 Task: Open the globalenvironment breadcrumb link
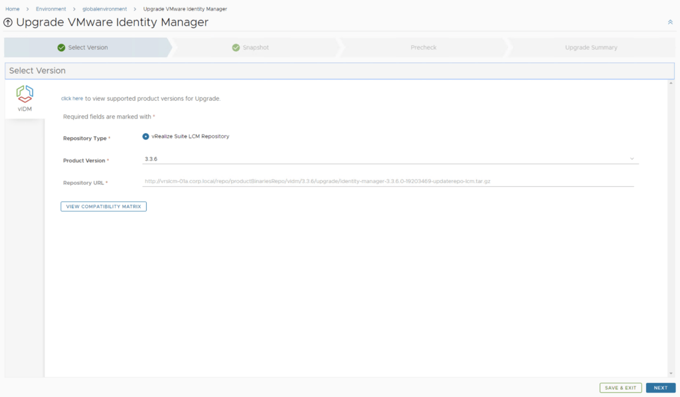104,9
